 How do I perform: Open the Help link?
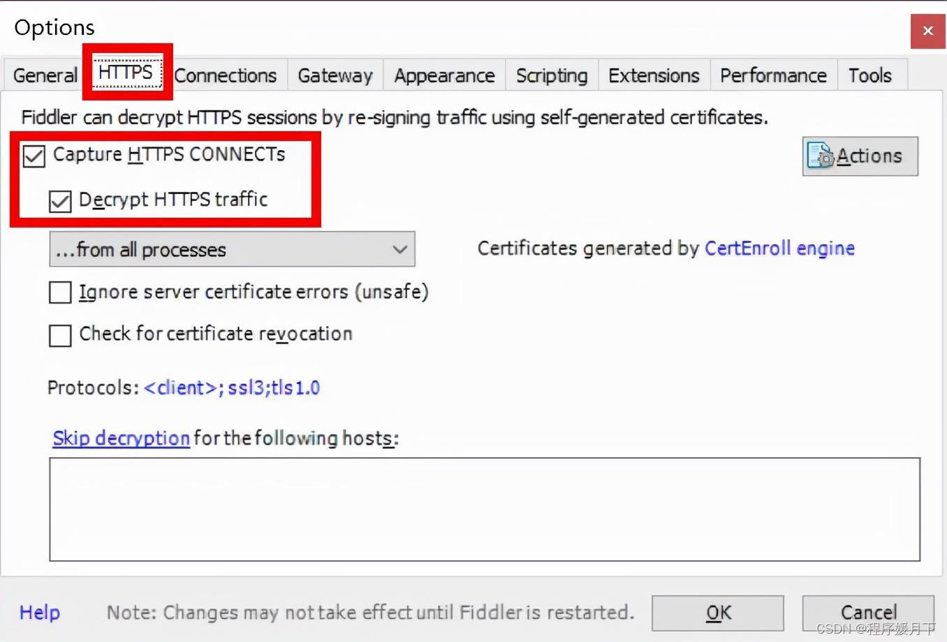(x=40, y=613)
